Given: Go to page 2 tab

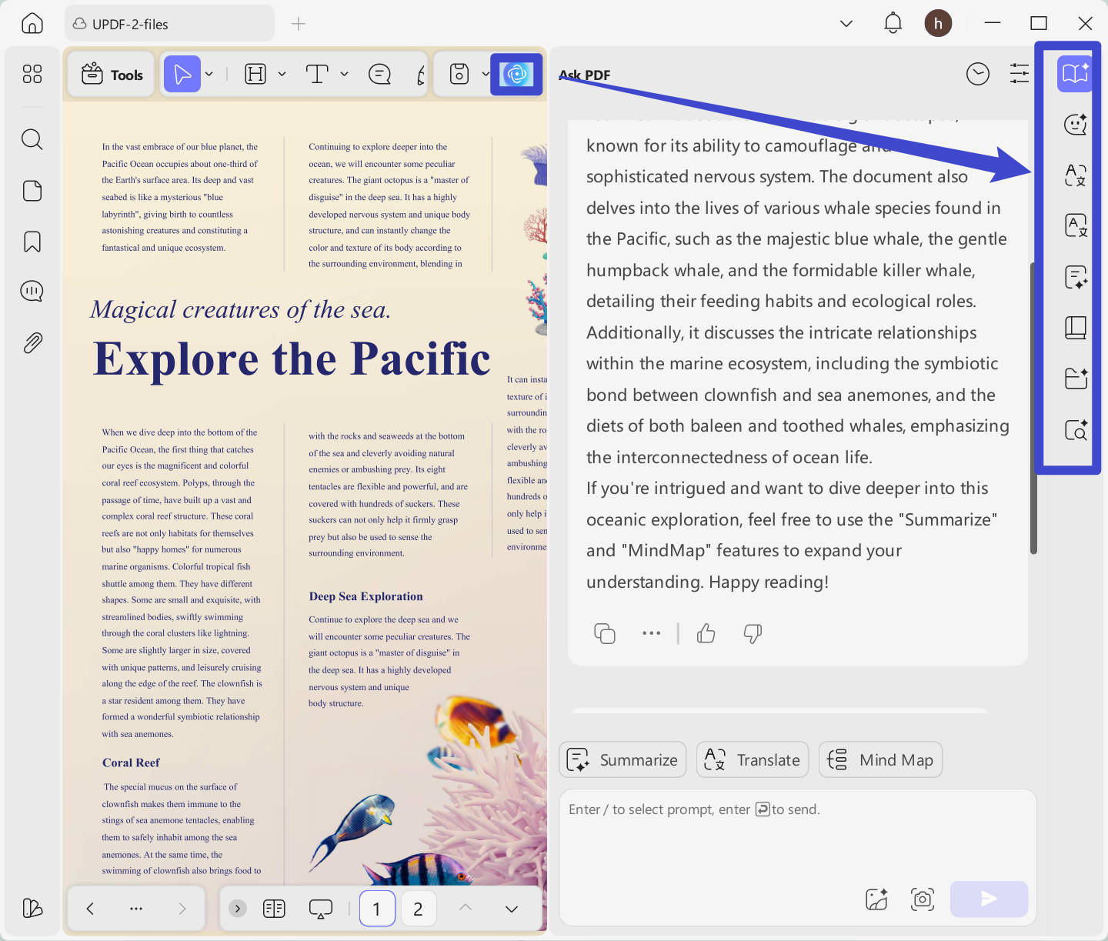Looking at the screenshot, I should 418,909.
